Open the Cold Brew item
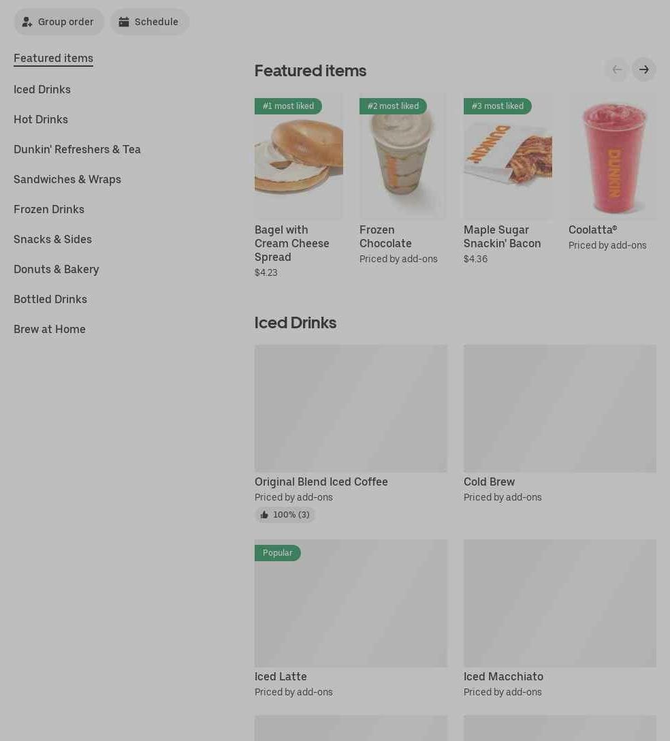Viewport: 670px width, 741px height. click(560, 424)
